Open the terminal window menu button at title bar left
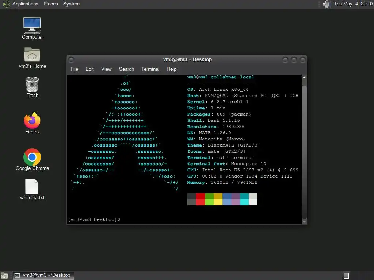 tap(71, 59)
